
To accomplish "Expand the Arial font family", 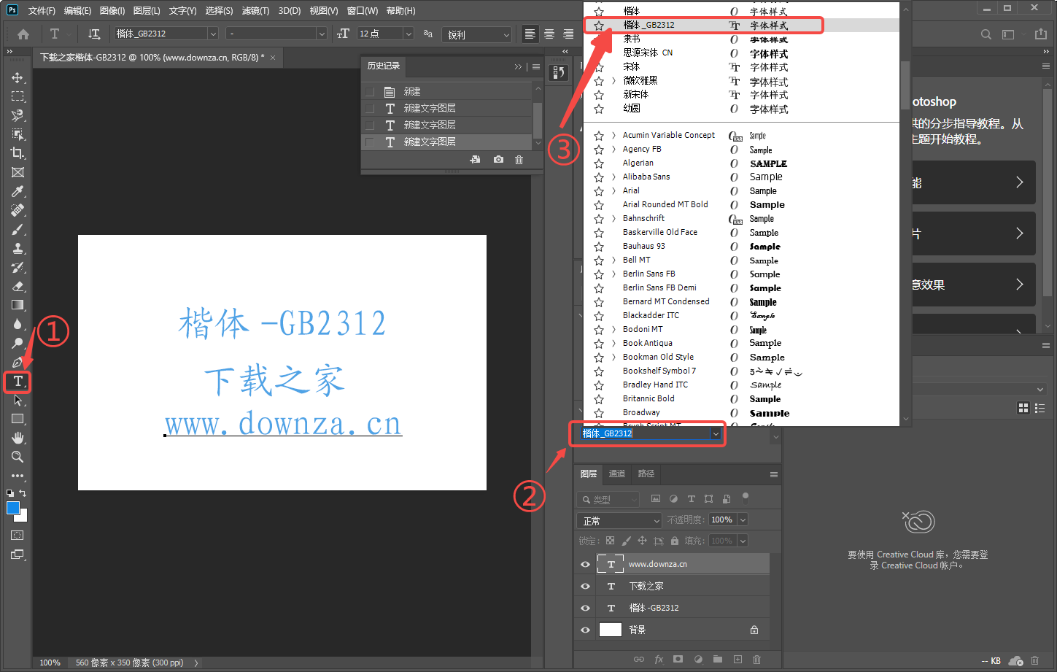I will click(x=613, y=190).
